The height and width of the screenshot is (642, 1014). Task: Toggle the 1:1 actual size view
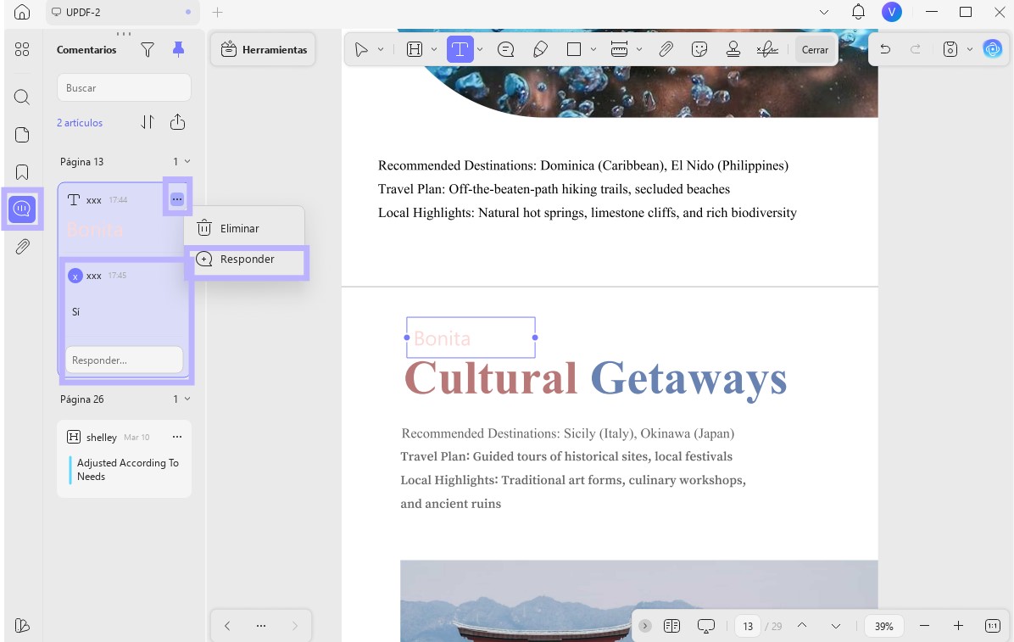pos(993,626)
